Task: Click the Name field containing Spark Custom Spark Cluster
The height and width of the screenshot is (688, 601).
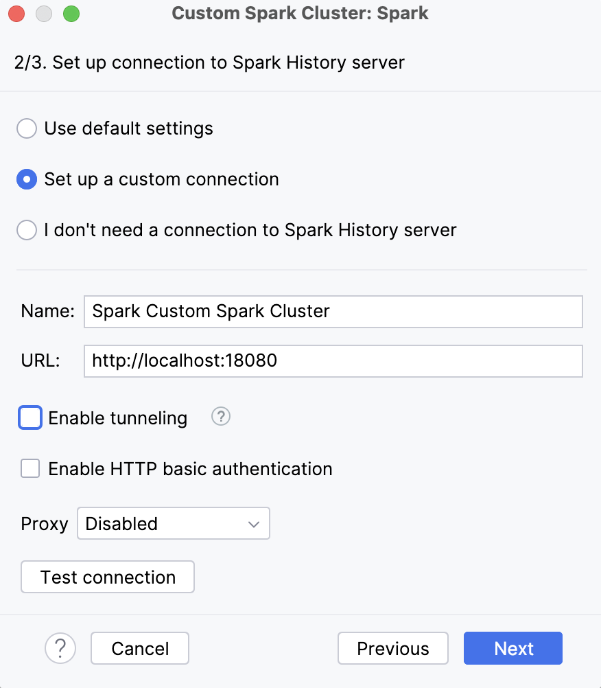Action: (x=333, y=311)
